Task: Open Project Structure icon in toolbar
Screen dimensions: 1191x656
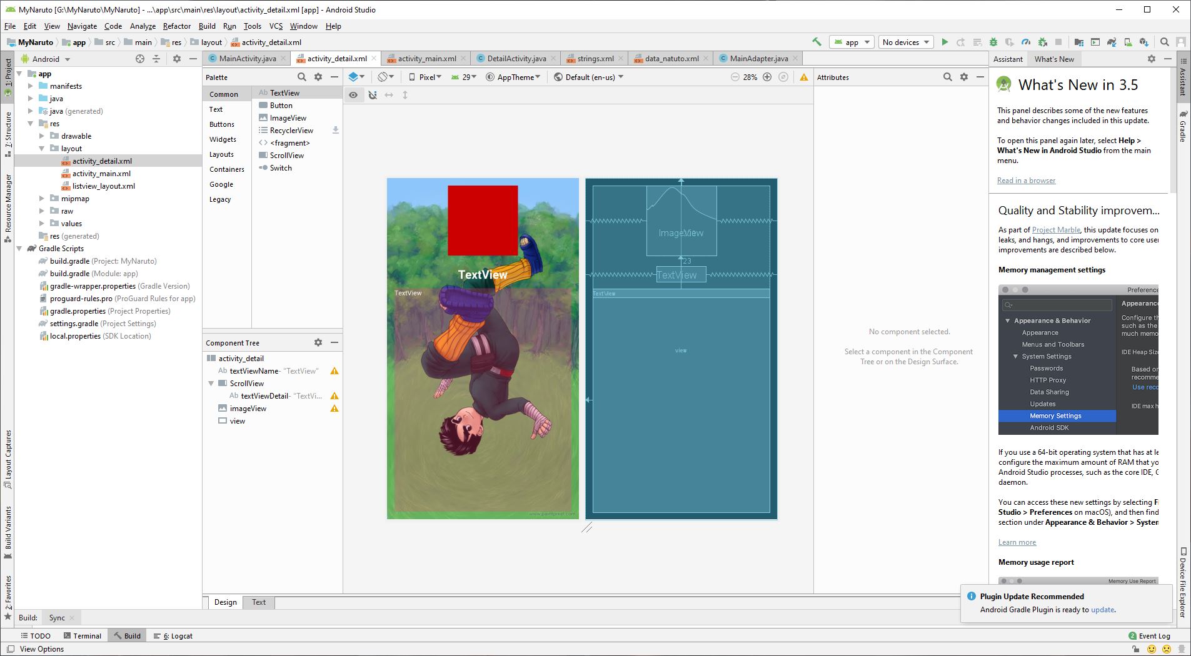Action: [1079, 42]
